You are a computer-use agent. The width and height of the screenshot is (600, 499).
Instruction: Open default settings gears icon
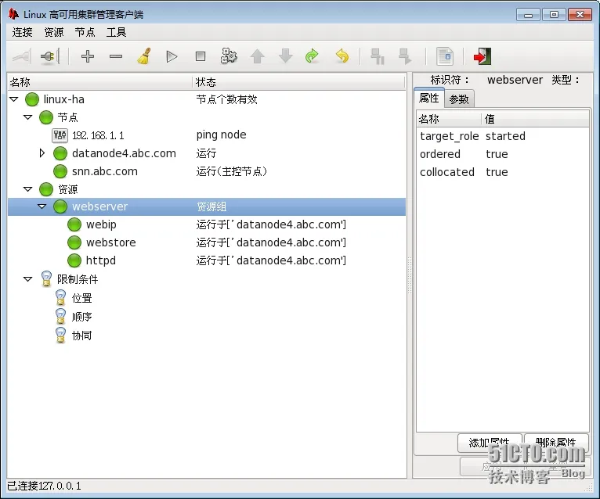click(229, 56)
